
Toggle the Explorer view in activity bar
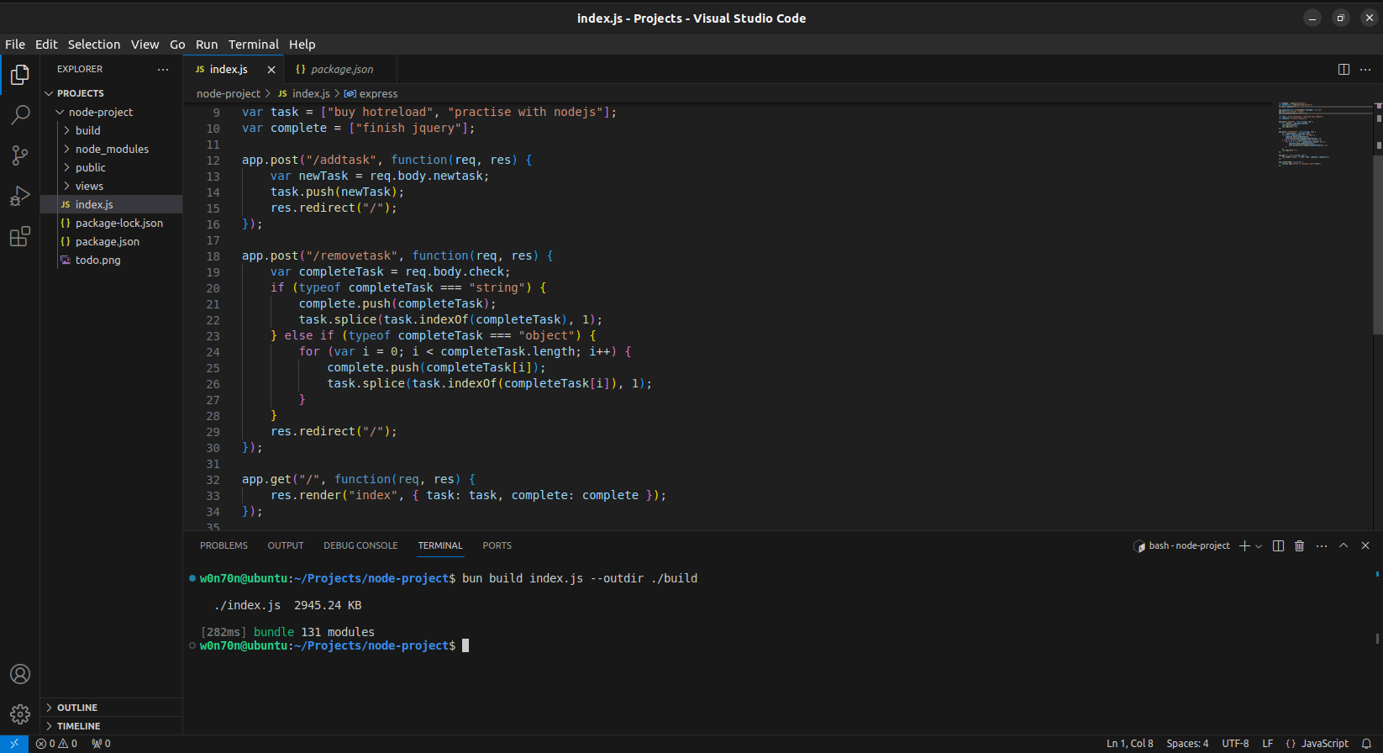20,75
